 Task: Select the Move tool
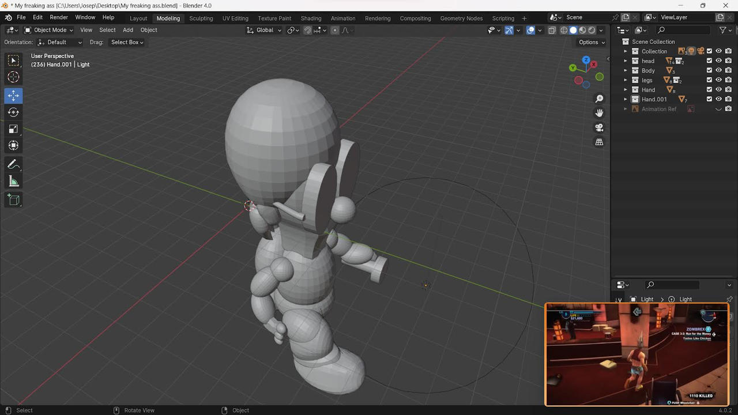[13, 96]
